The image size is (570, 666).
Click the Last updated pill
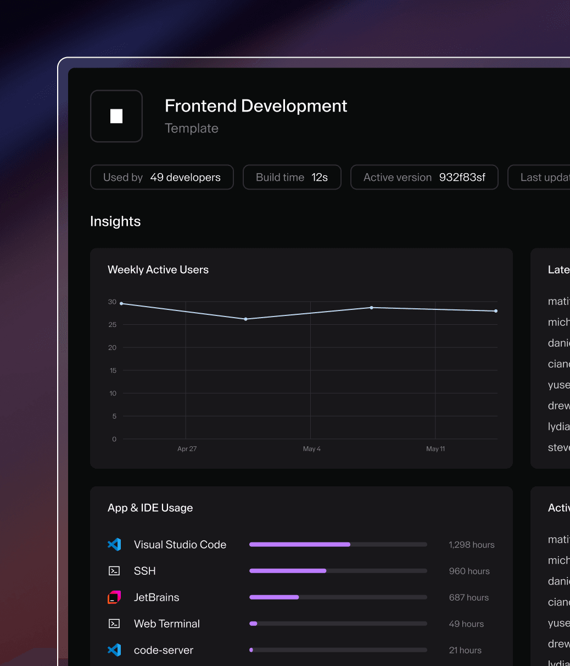[539, 177]
